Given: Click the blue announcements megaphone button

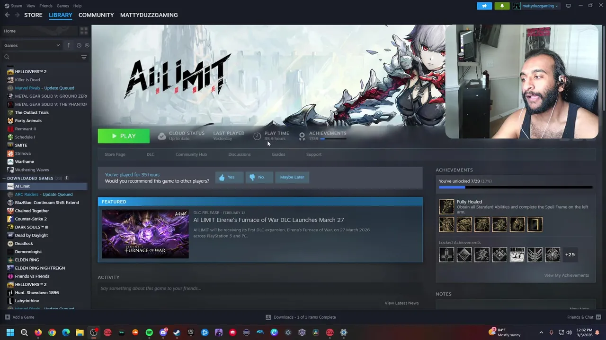Looking at the screenshot, I should pos(484,6).
